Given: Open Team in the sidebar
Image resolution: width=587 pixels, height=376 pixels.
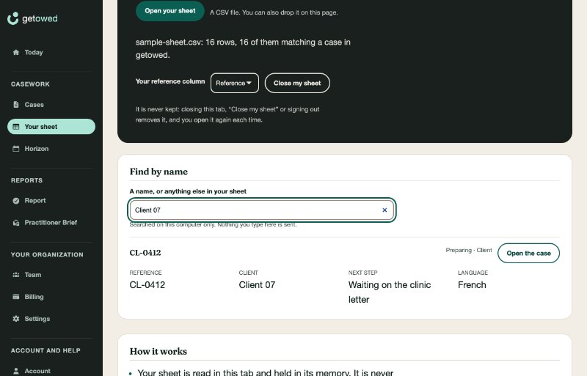Looking at the screenshot, I should tap(51, 275).
